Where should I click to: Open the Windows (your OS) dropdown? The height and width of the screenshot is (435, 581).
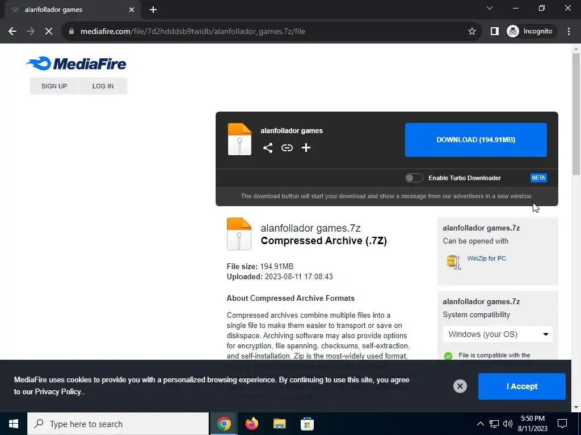pos(498,334)
